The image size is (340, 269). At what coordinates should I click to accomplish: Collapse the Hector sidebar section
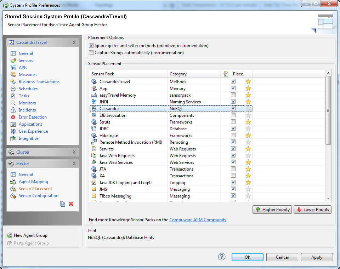click(x=74, y=164)
